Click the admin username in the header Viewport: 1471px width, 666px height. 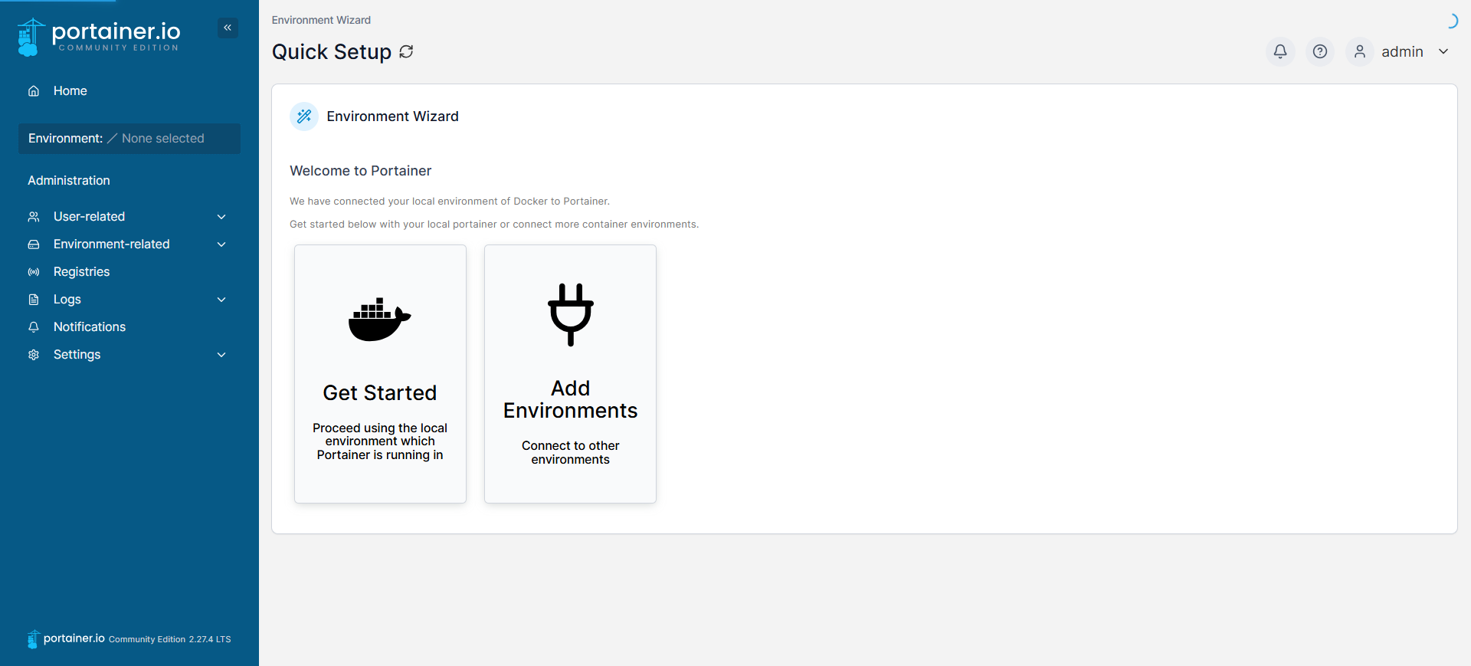tap(1402, 51)
